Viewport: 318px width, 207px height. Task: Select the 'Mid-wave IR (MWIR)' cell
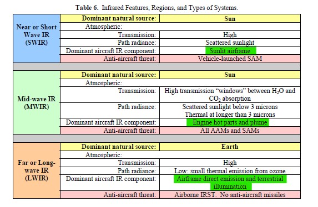tap(37, 102)
